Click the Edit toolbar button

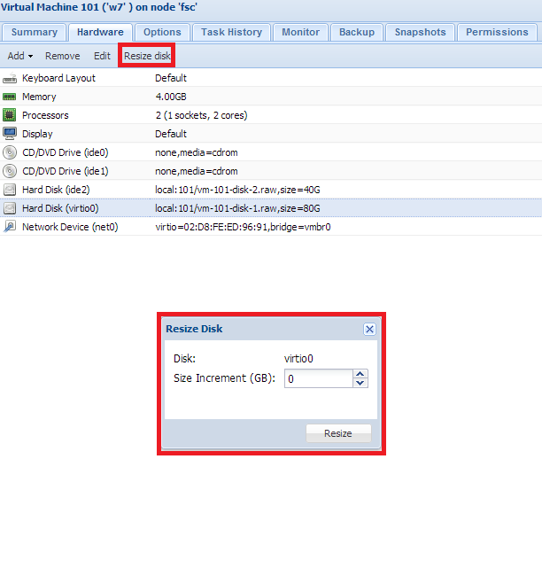tap(102, 56)
